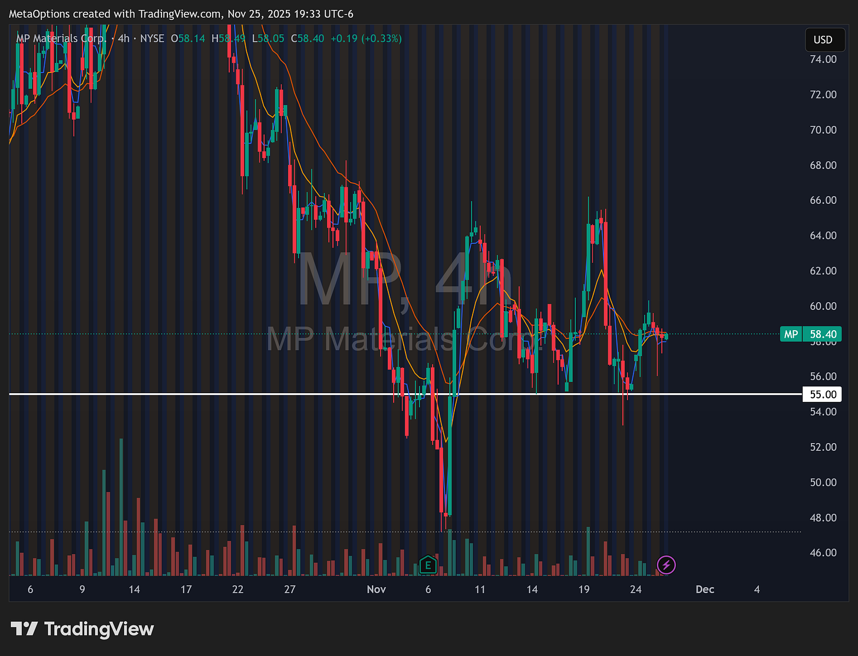Click the H58.49 high value
This screenshot has height=656, width=858.
point(228,38)
